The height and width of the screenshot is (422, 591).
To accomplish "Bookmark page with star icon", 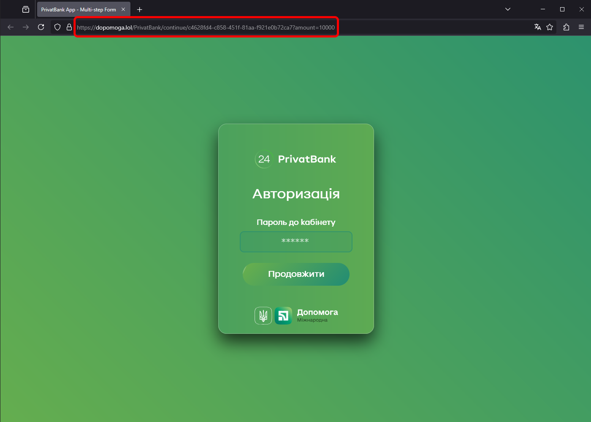I will pyautogui.click(x=550, y=27).
